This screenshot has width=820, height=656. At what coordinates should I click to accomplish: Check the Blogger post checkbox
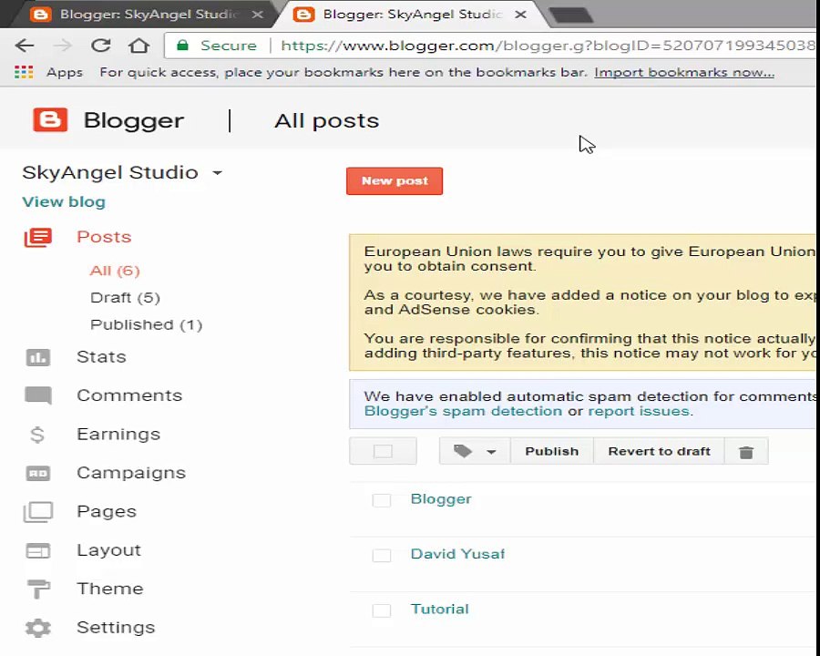click(x=381, y=500)
